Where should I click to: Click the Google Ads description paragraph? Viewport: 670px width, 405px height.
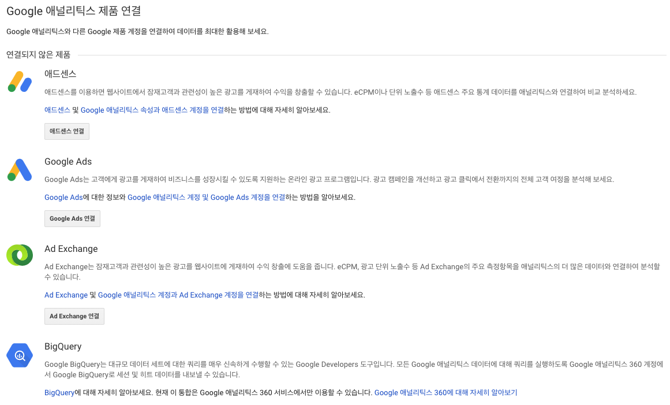(x=329, y=179)
